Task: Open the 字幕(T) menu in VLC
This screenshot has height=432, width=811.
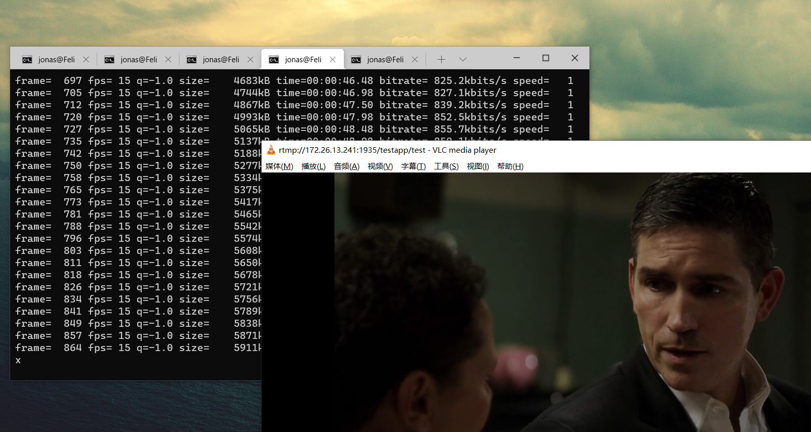Action: click(413, 166)
